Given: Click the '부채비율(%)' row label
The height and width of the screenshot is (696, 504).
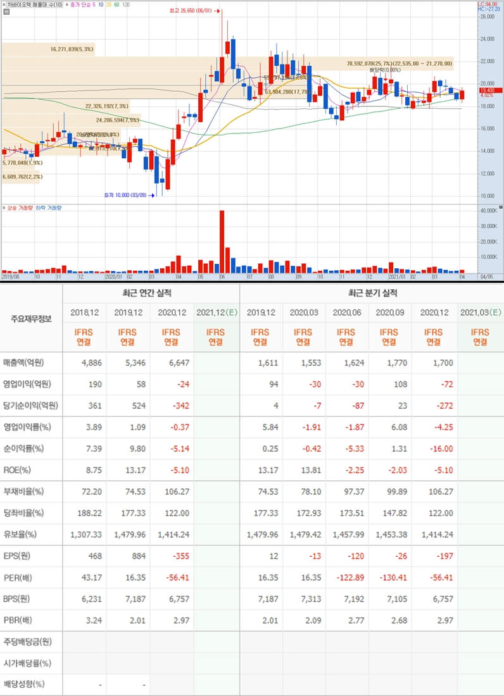Looking at the screenshot, I should pos(23,492).
